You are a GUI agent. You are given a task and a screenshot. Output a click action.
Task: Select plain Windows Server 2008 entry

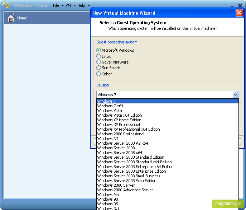(x=168, y=148)
